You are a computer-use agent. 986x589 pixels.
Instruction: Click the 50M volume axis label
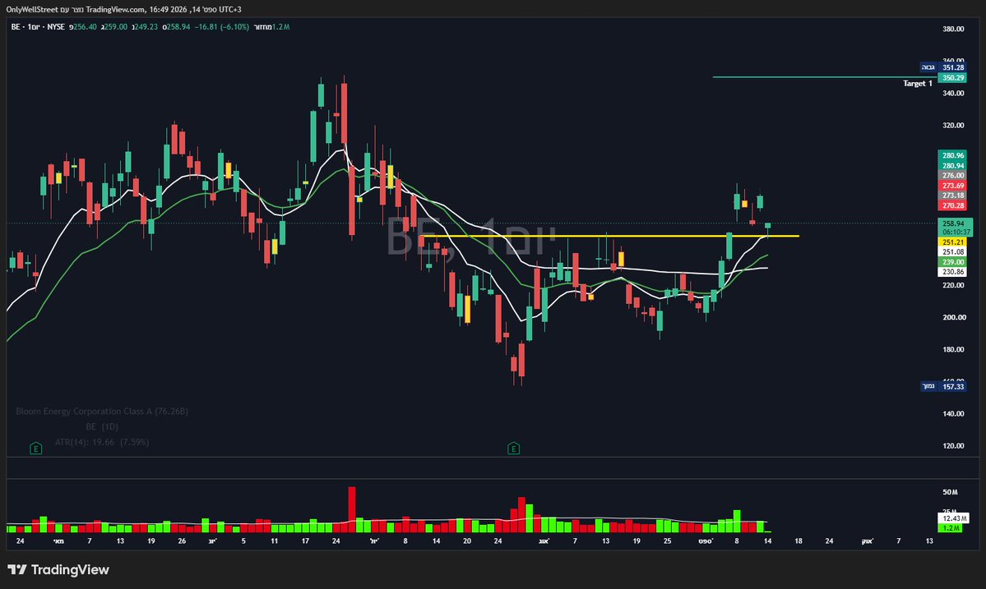point(950,492)
